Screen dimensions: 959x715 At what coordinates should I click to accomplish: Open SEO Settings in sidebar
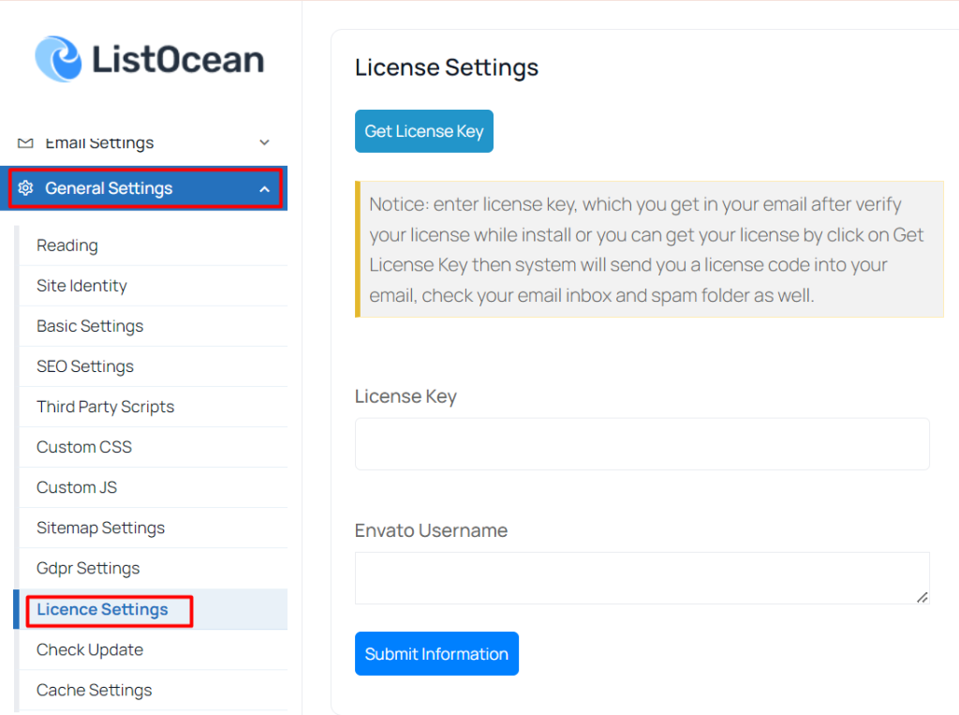click(153, 366)
